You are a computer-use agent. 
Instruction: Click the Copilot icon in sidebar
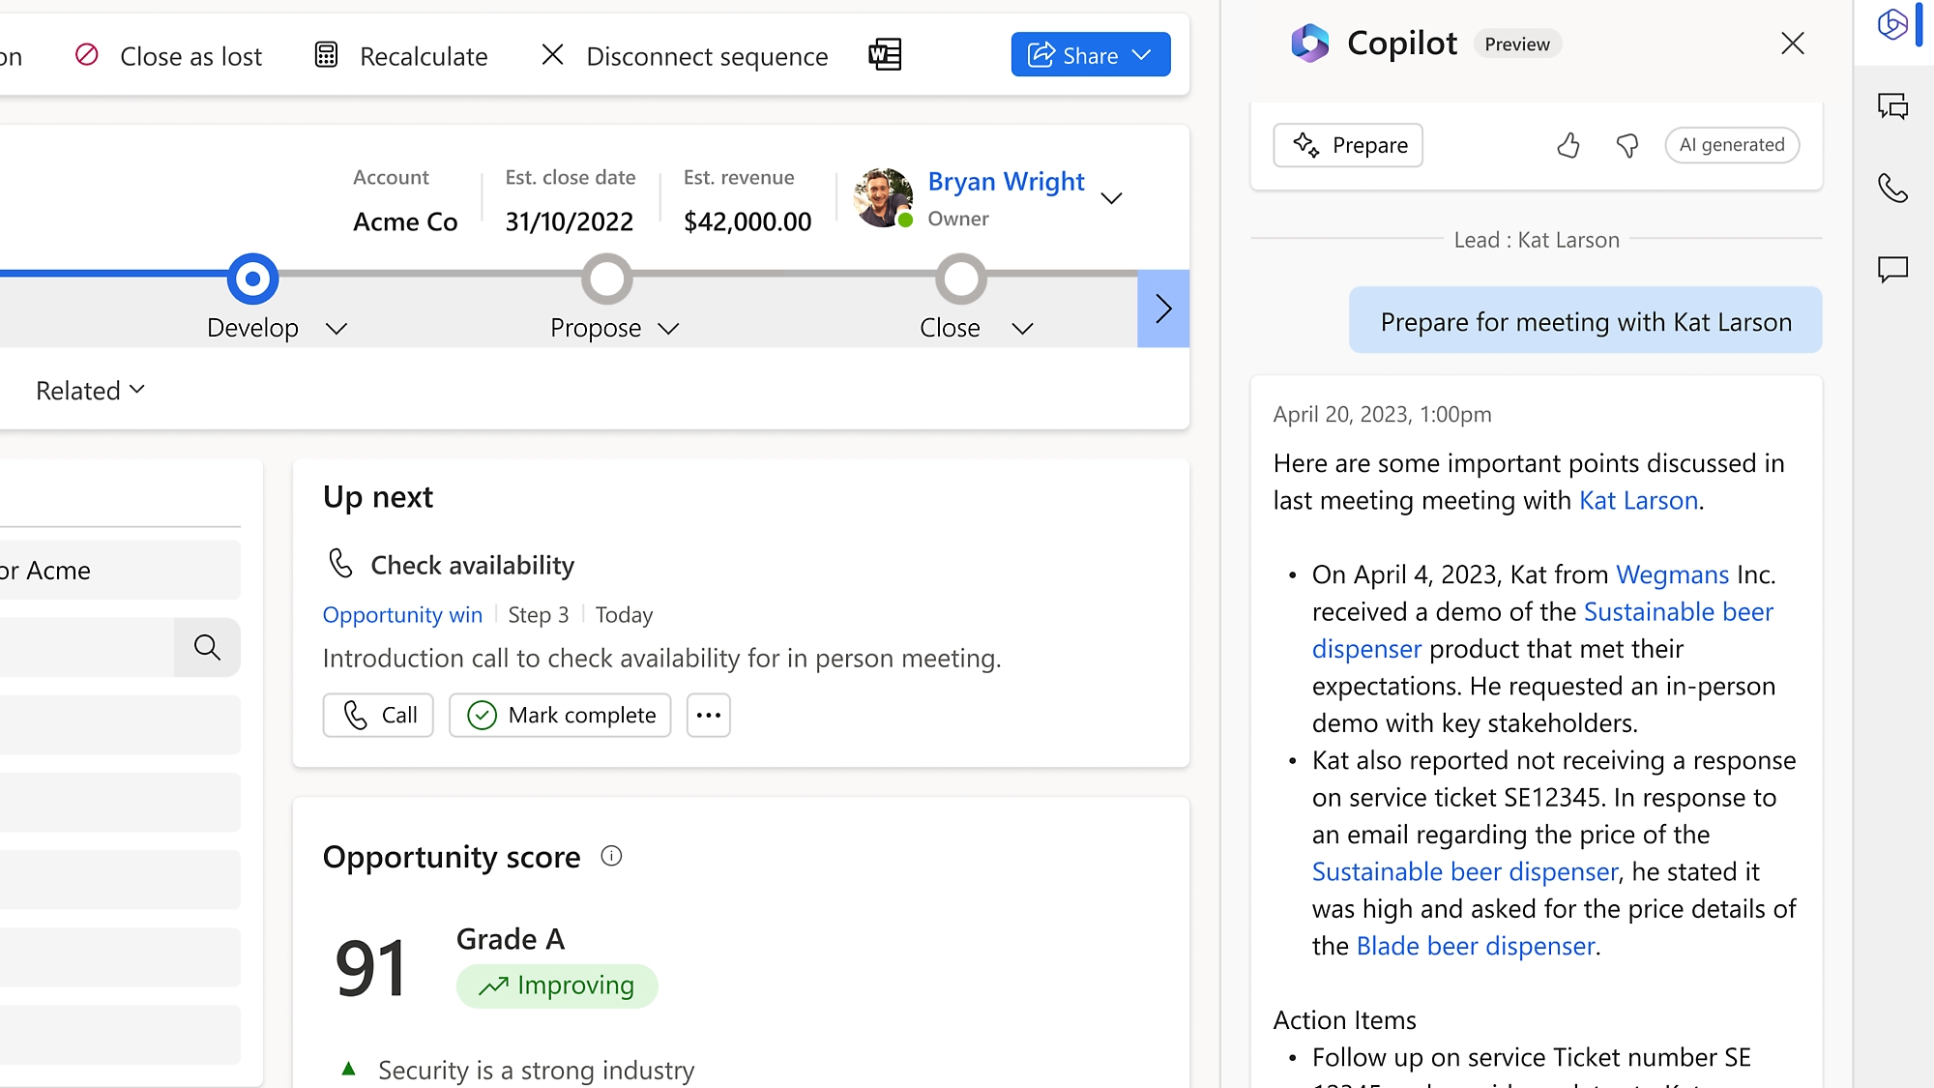tap(1892, 22)
